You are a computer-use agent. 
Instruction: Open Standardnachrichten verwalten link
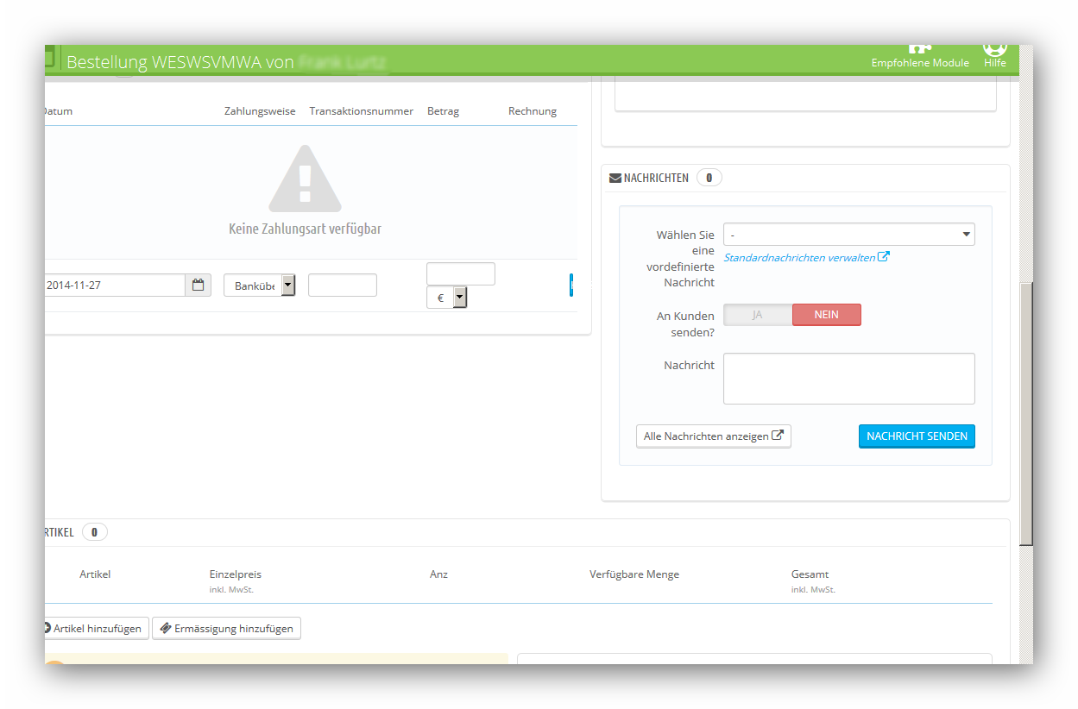tap(799, 257)
